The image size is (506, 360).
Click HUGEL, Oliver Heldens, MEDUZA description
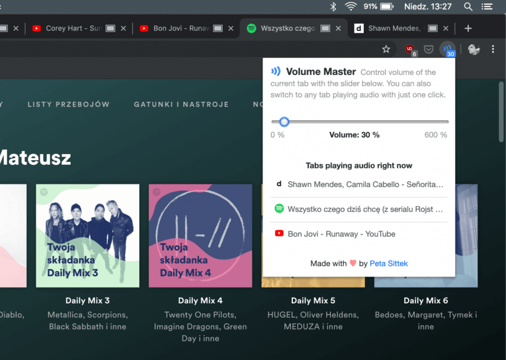(313, 321)
